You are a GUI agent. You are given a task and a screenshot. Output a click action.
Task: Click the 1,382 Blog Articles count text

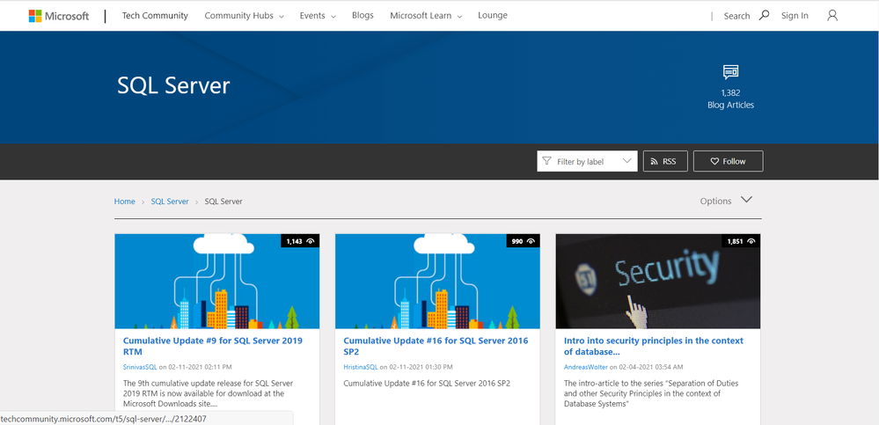pyautogui.click(x=730, y=99)
